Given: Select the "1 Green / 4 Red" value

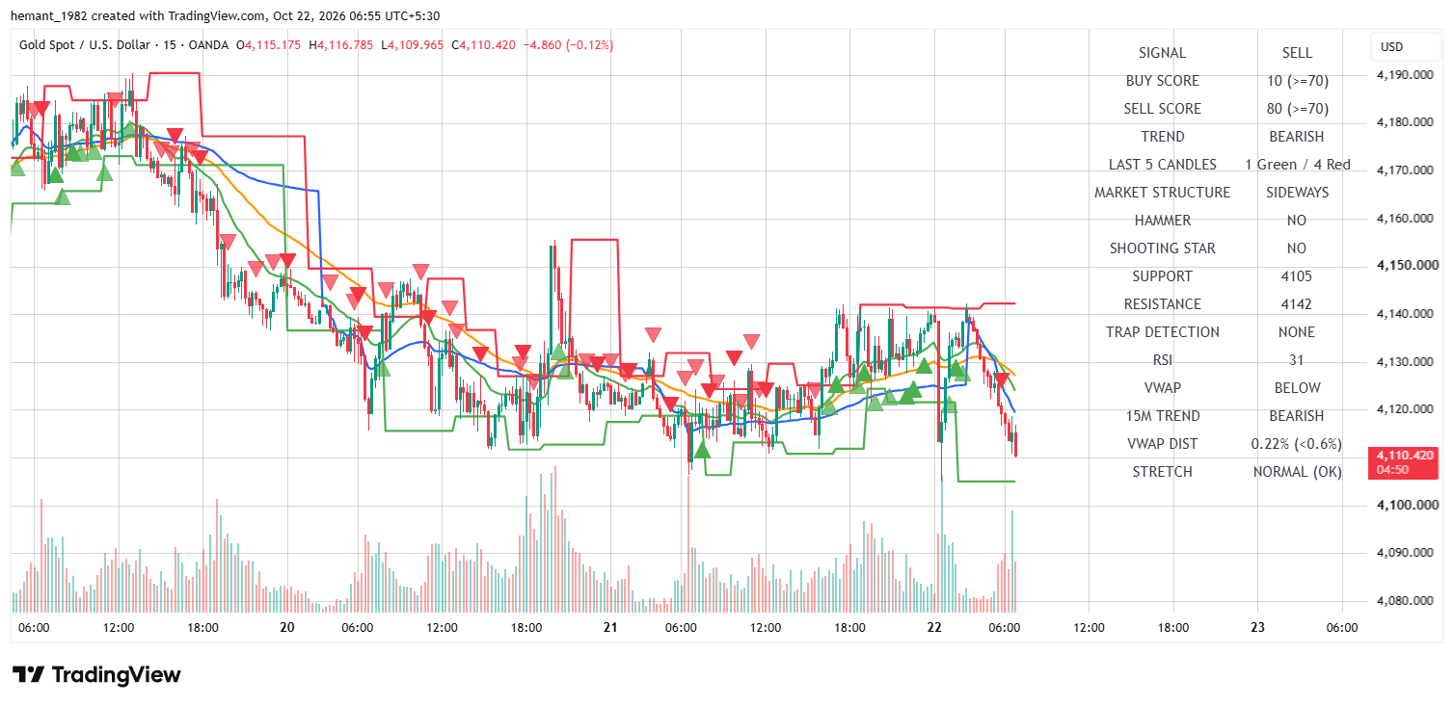Looking at the screenshot, I should click(x=1297, y=165).
